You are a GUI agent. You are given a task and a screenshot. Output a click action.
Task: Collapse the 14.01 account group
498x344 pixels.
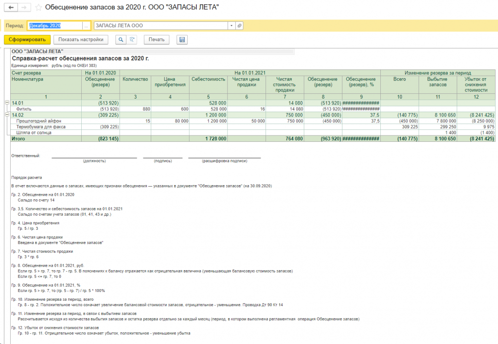pyautogui.click(x=7, y=103)
